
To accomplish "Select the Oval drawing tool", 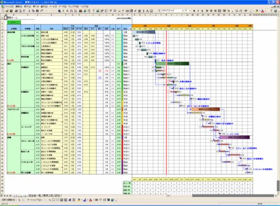I will tap(58, 200).
